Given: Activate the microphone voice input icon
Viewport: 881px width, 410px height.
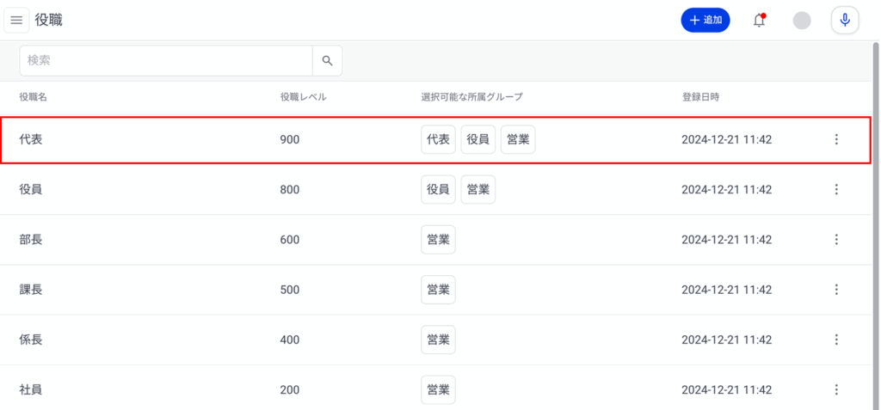Looking at the screenshot, I should [x=845, y=21].
